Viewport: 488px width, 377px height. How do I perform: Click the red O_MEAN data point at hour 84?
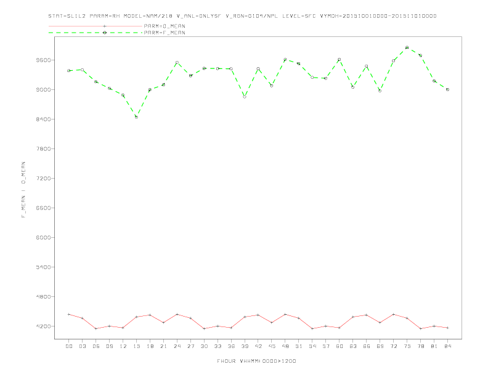pyautogui.click(x=447, y=328)
